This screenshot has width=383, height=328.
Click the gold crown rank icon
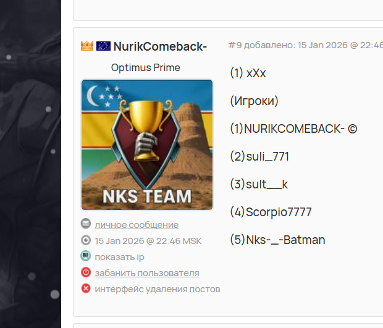pos(87,46)
